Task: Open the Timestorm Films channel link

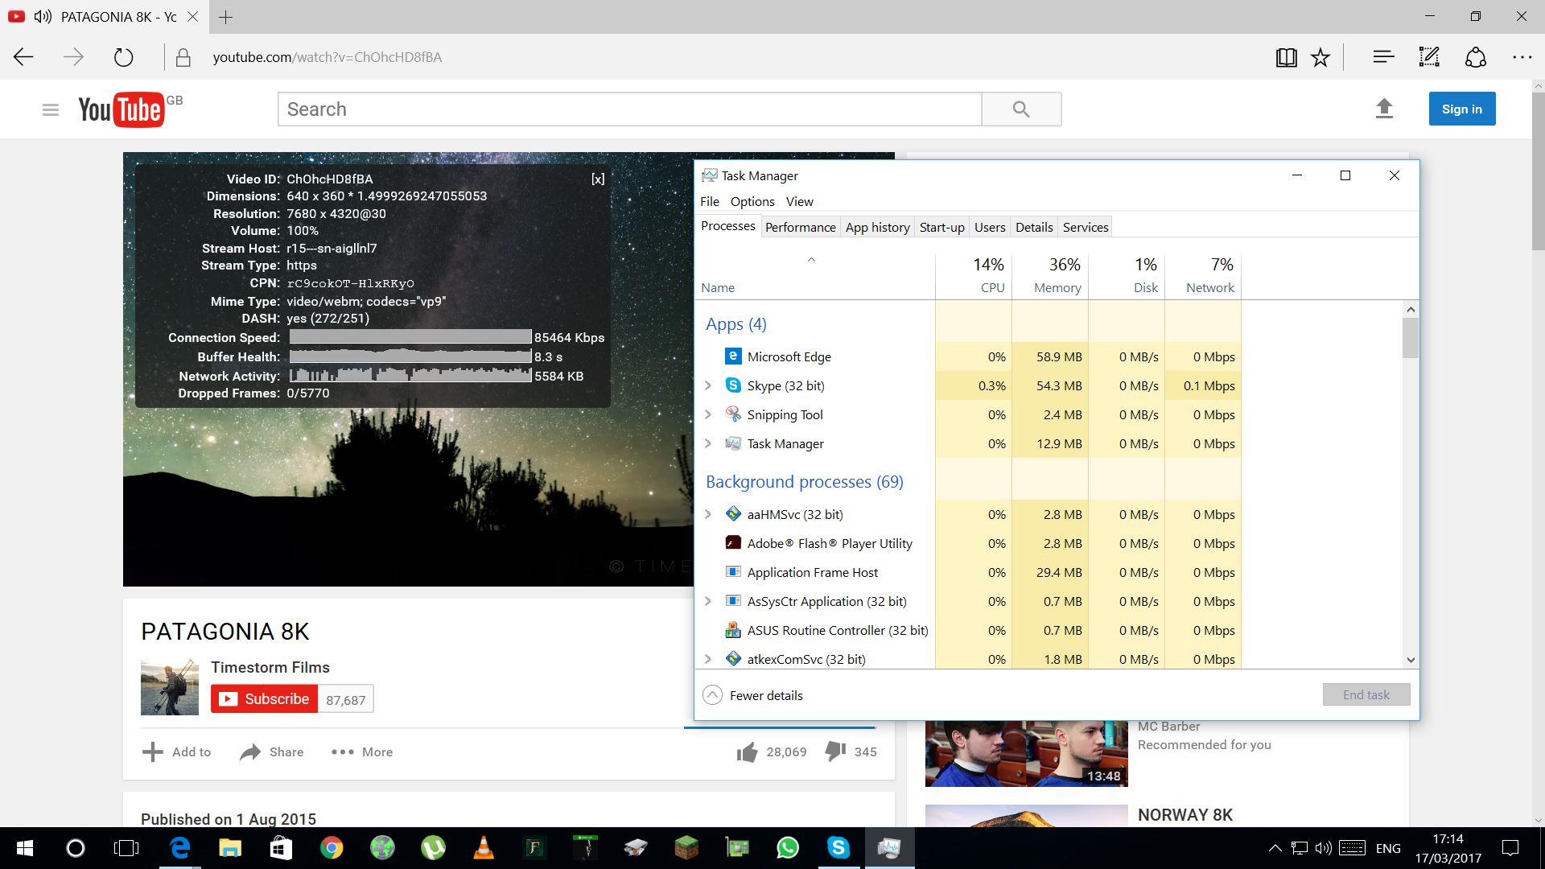Action: pos(270,667)
